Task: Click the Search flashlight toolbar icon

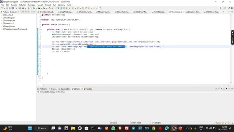Action: (53, 8)
